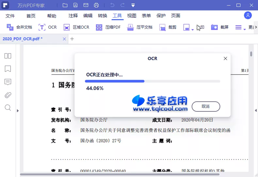Click 取消 to cancel OCR

point(206,106)
